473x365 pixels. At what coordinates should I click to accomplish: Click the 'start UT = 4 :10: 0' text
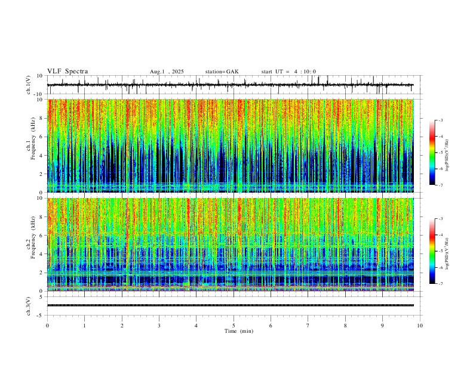288,72
